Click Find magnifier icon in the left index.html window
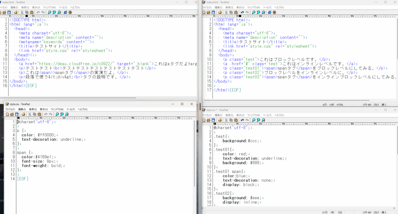 pyautogui.click(x=49, y=12)
